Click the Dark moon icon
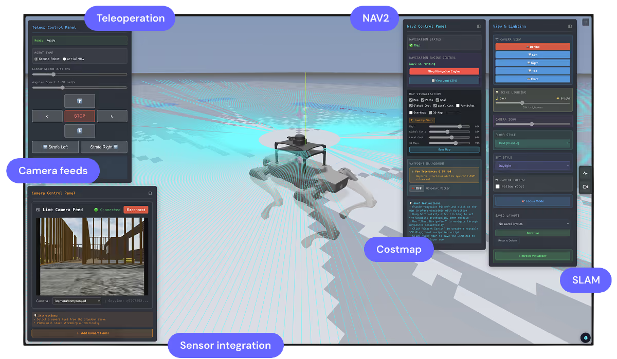This screenshot has height=359, width=617. (497, 98)
